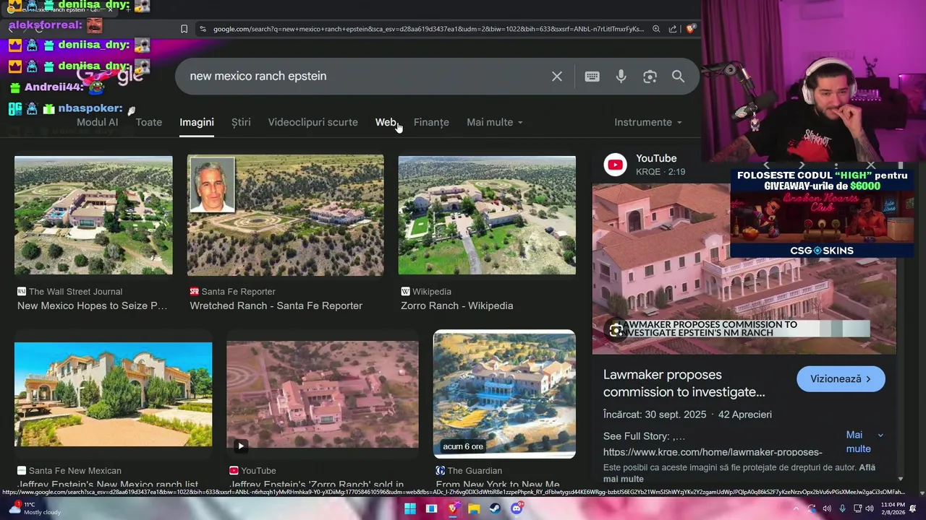Click 'Santa Fe New Mexican' source label
The width and height of the screenshot is (926, 520).
click(x=75, y=470)
